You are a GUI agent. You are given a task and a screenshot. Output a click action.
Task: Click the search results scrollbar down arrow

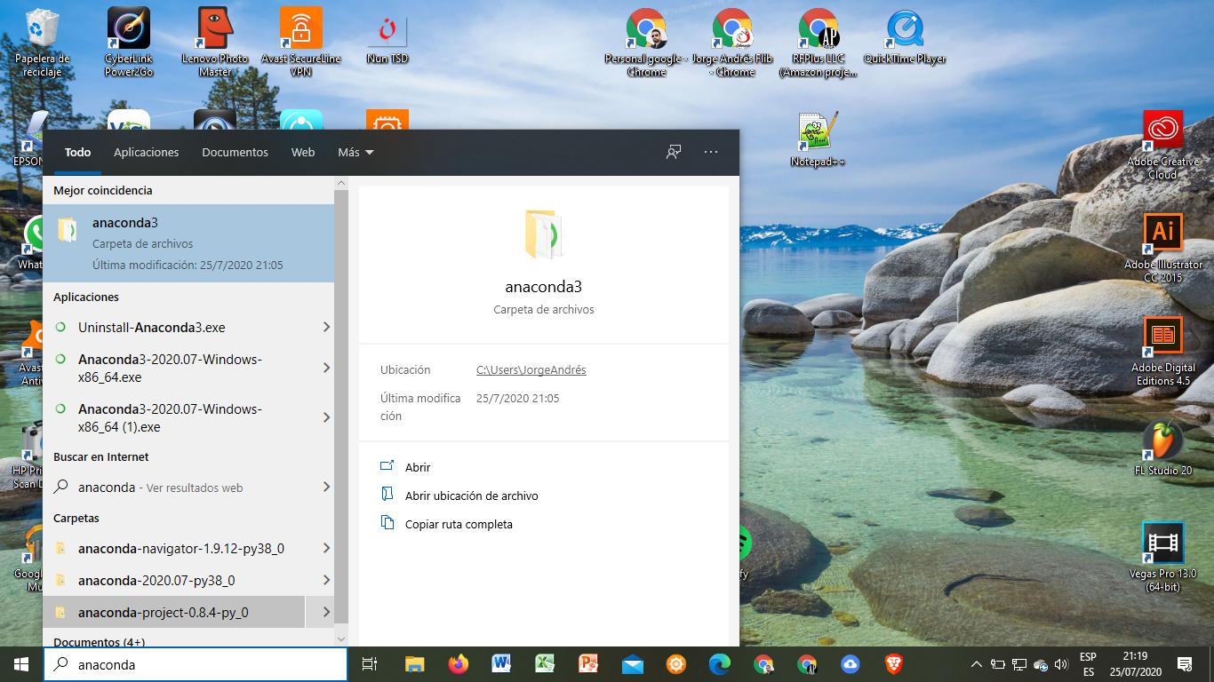[341, 638]
